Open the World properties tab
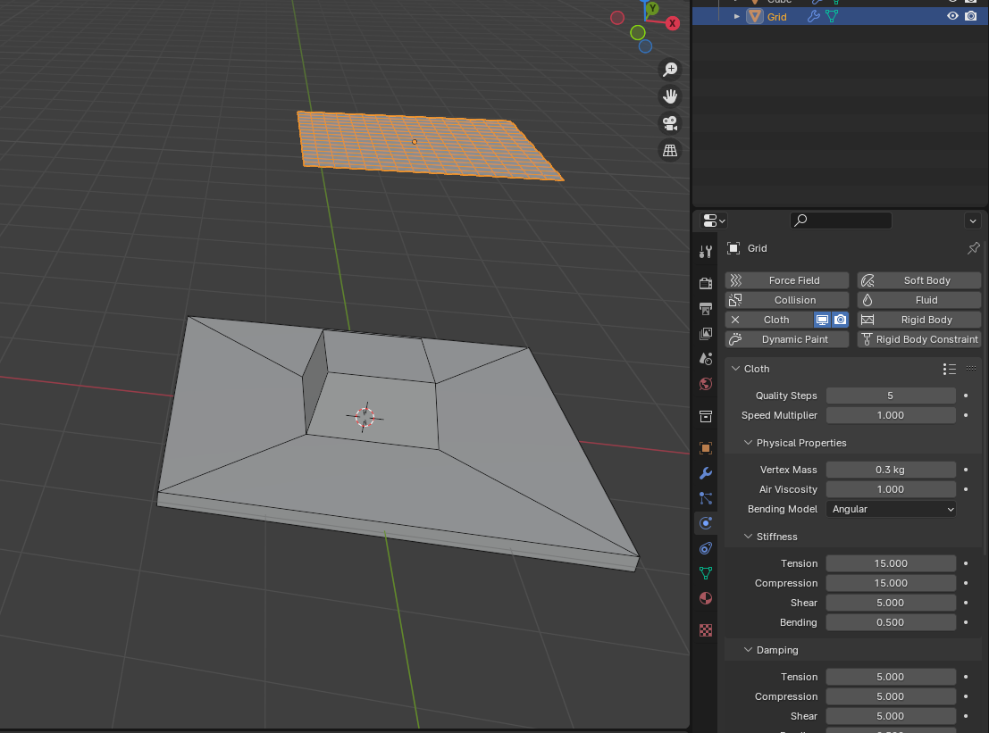The height and width of the screenshot is (733, 989). [x=706, y=384]
